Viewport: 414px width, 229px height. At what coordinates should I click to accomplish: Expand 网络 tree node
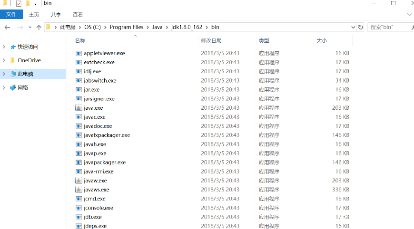point(4,87)
